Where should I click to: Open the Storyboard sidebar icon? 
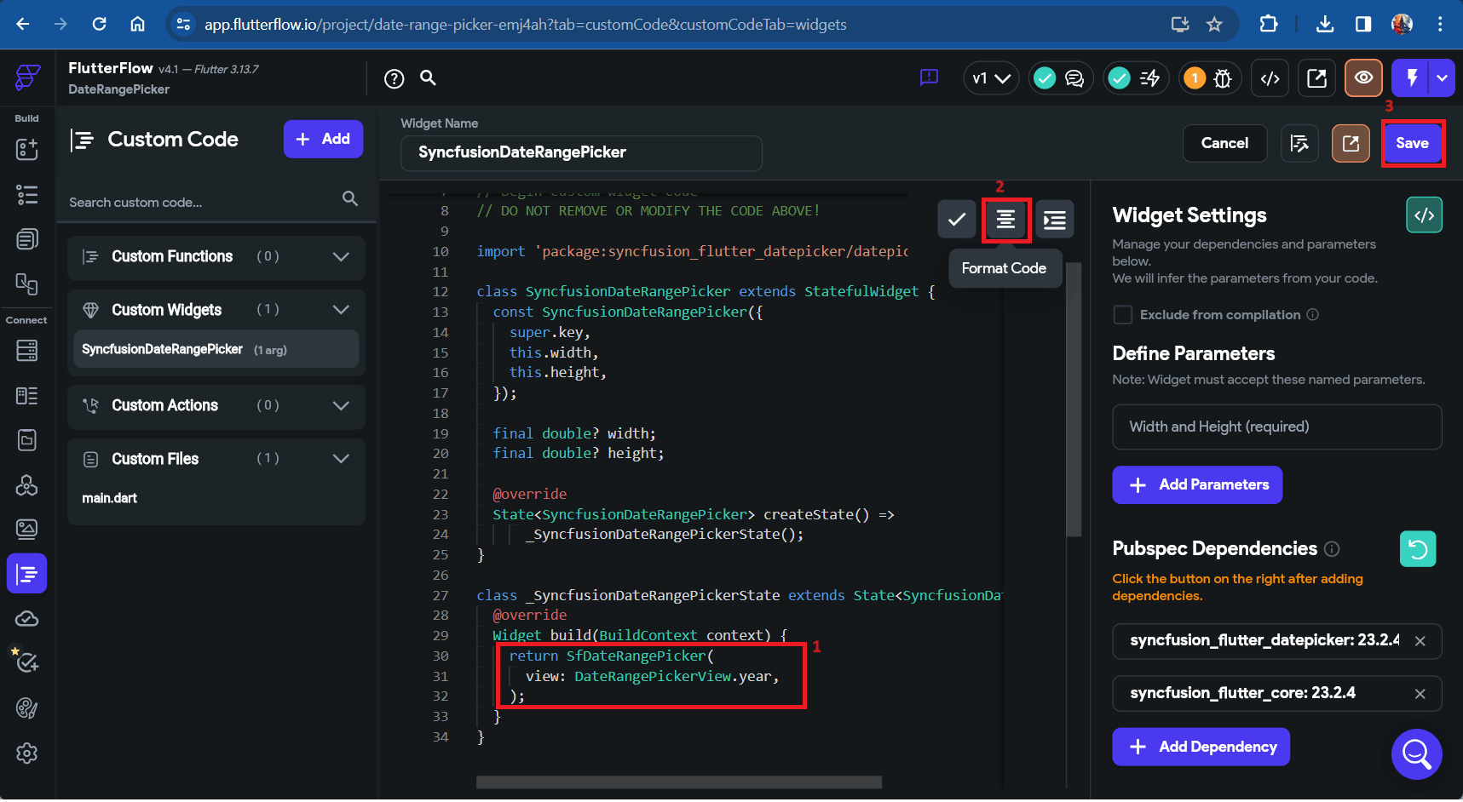point(26,284)
